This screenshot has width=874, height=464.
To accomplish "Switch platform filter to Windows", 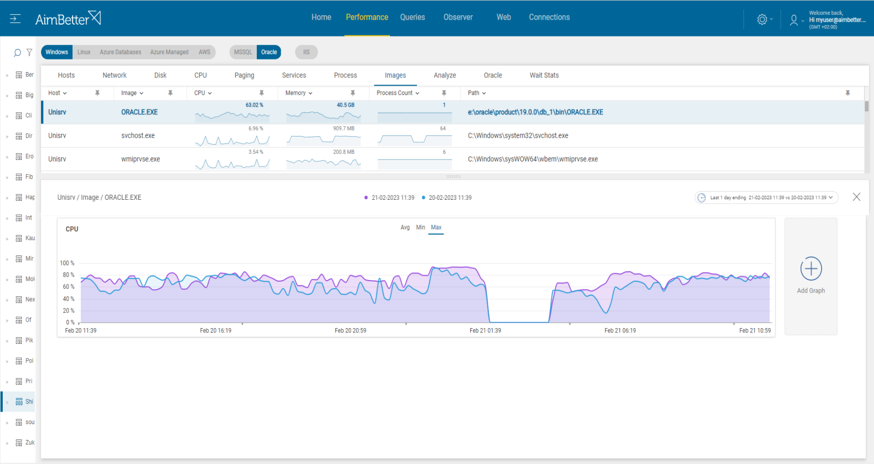I will (x=57, y=52).
